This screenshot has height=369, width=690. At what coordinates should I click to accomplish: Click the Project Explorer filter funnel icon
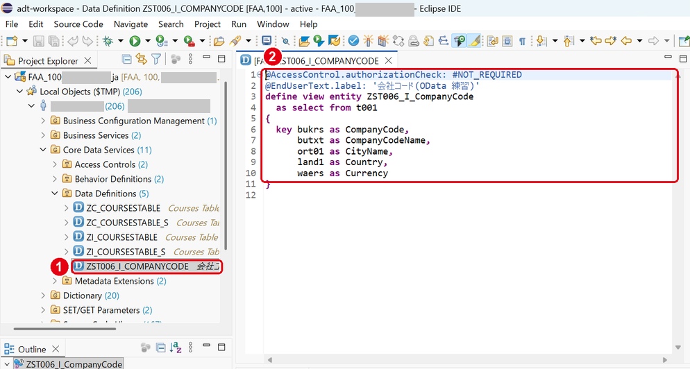tap(155, 59)
